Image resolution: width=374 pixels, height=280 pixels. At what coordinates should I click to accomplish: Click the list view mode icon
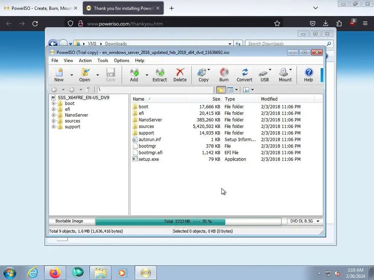click(x=230, y=90)
